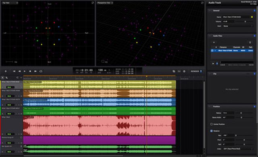Viewport: 258px width, 157px height.
Task: Add an audio file with the plus icon
Action: click(214, 42)
